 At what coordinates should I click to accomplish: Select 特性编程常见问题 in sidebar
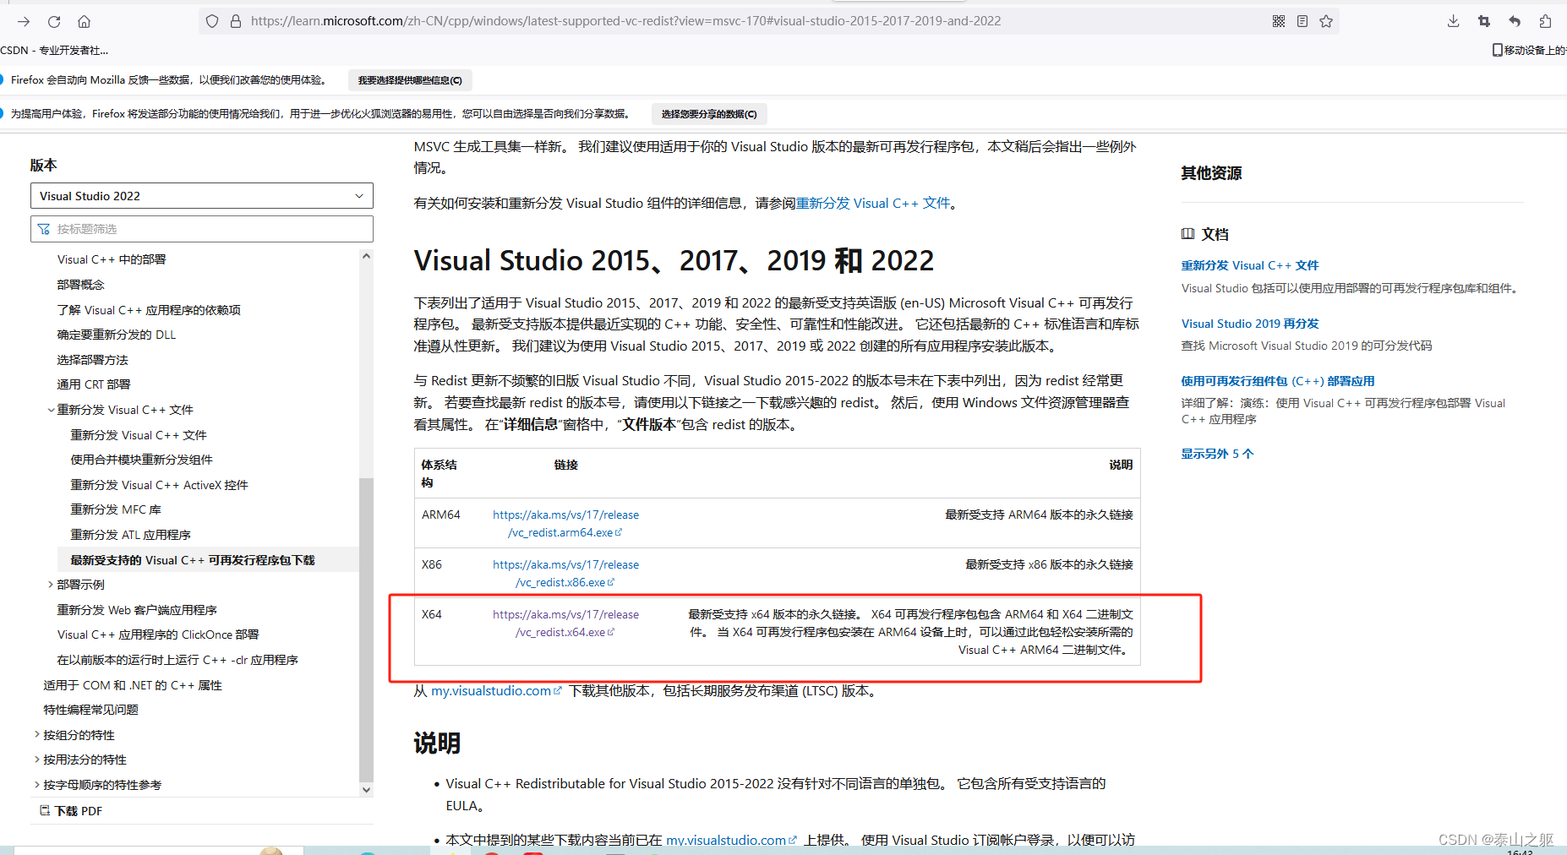tap(90, 710)
